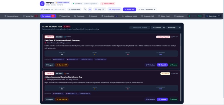Expand the All Severities dropdown
This screenshot has height=105, width=224.
(158, 28)
